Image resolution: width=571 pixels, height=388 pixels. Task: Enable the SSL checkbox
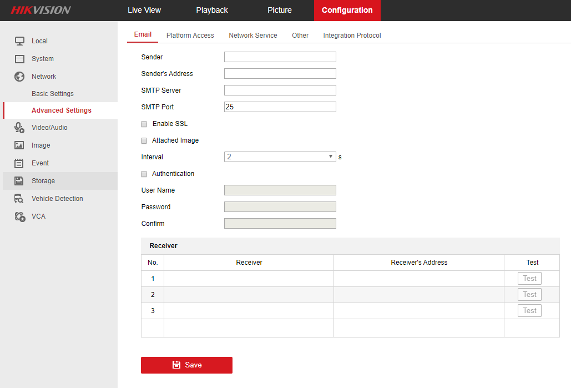[144, 124]
